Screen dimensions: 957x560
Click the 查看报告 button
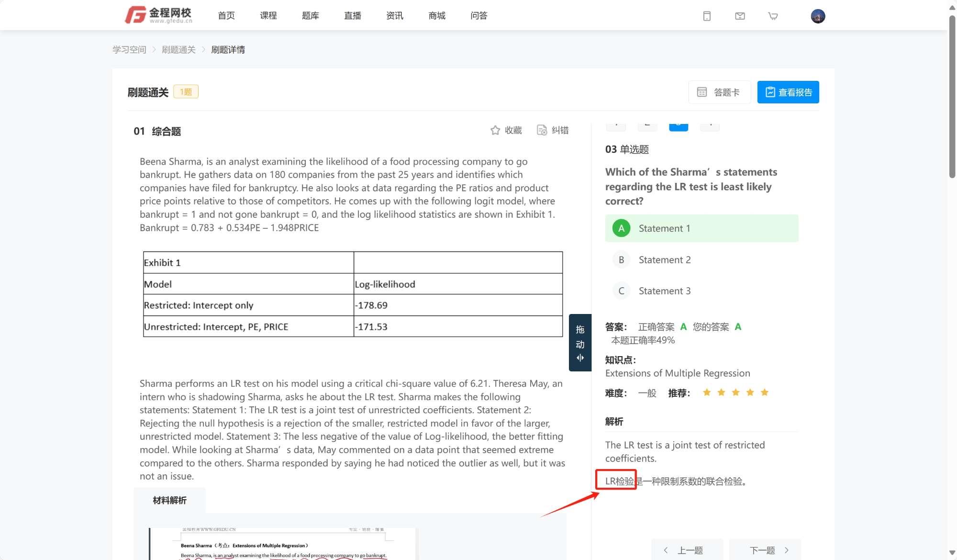(788, 92)
